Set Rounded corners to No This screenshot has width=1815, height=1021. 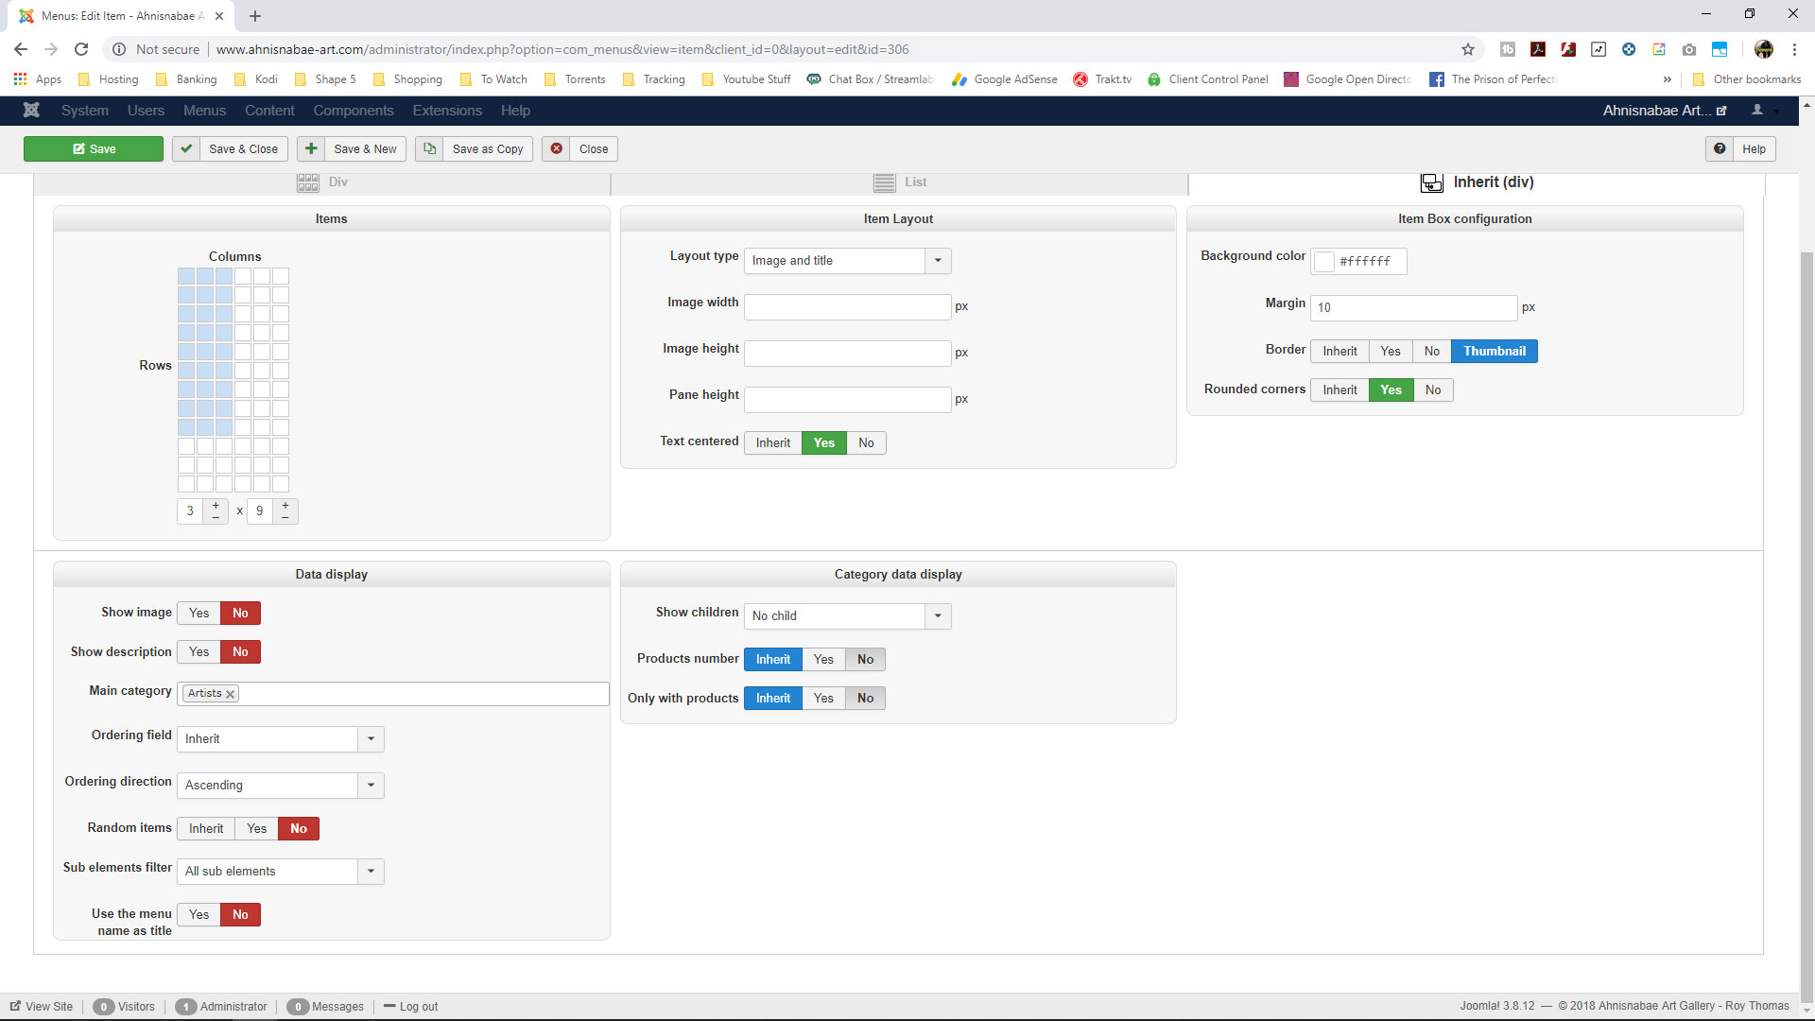pyautogui.click(x=1433, y=389)
